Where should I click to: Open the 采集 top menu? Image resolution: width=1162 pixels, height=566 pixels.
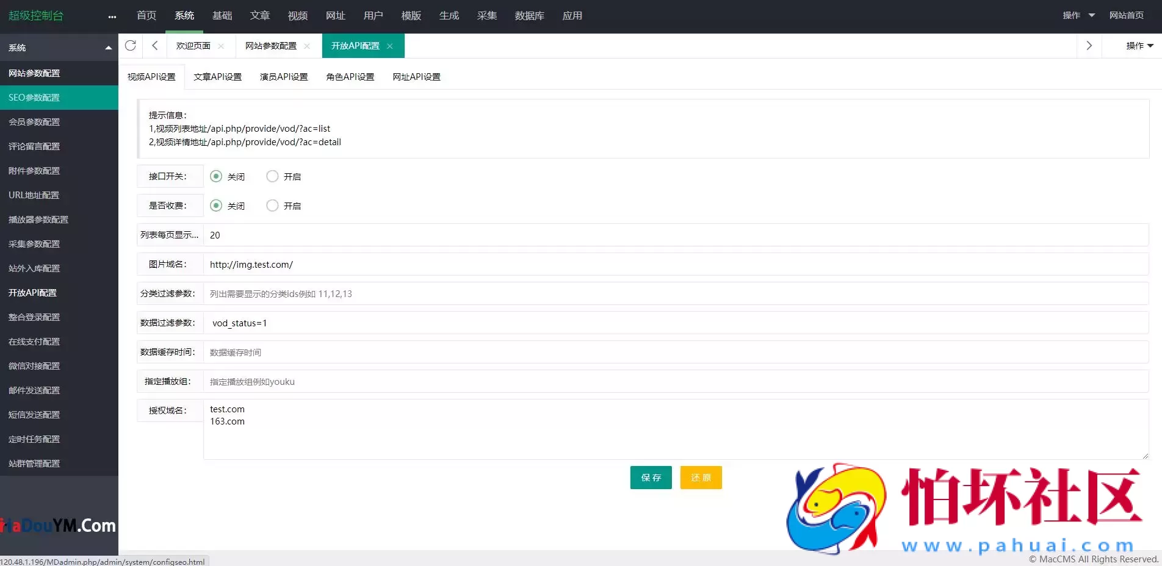click(x=486, y=16)
